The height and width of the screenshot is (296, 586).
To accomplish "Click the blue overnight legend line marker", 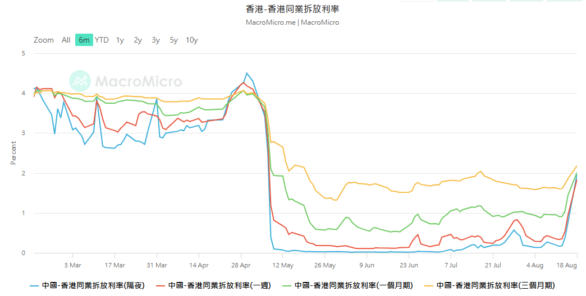I will pyautogui.click(x=34, y=286).
